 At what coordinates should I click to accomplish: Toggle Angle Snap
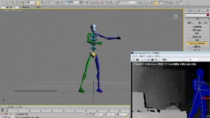(102, 3)
